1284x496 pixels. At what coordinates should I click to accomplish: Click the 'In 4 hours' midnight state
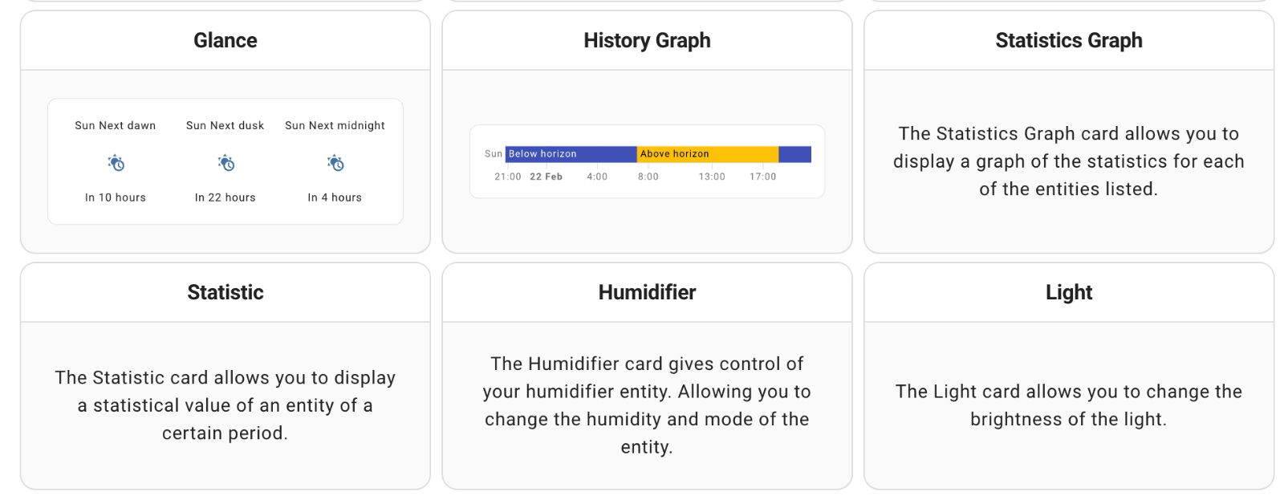tap(335, 197)
